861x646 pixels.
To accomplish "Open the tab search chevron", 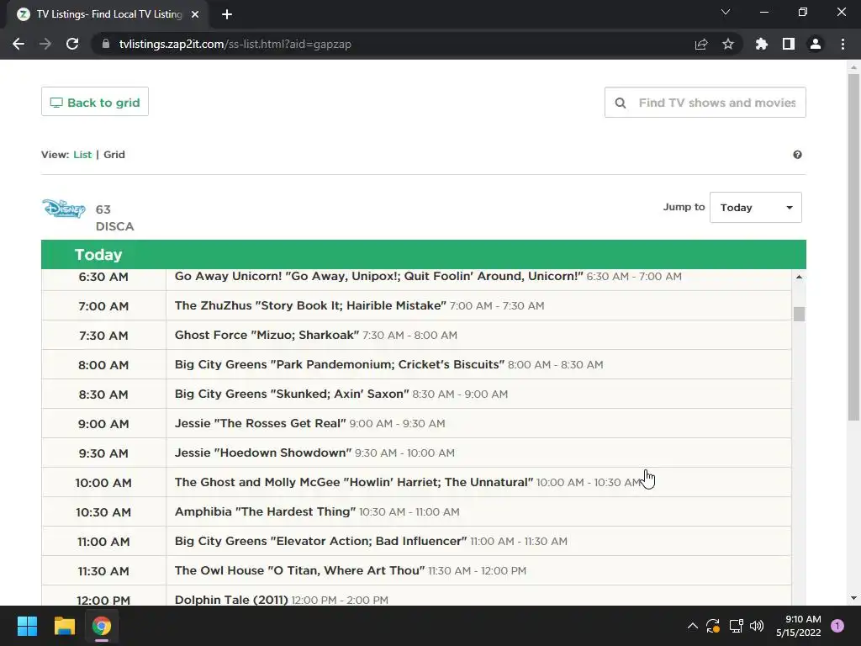I will tap(726, 12).
